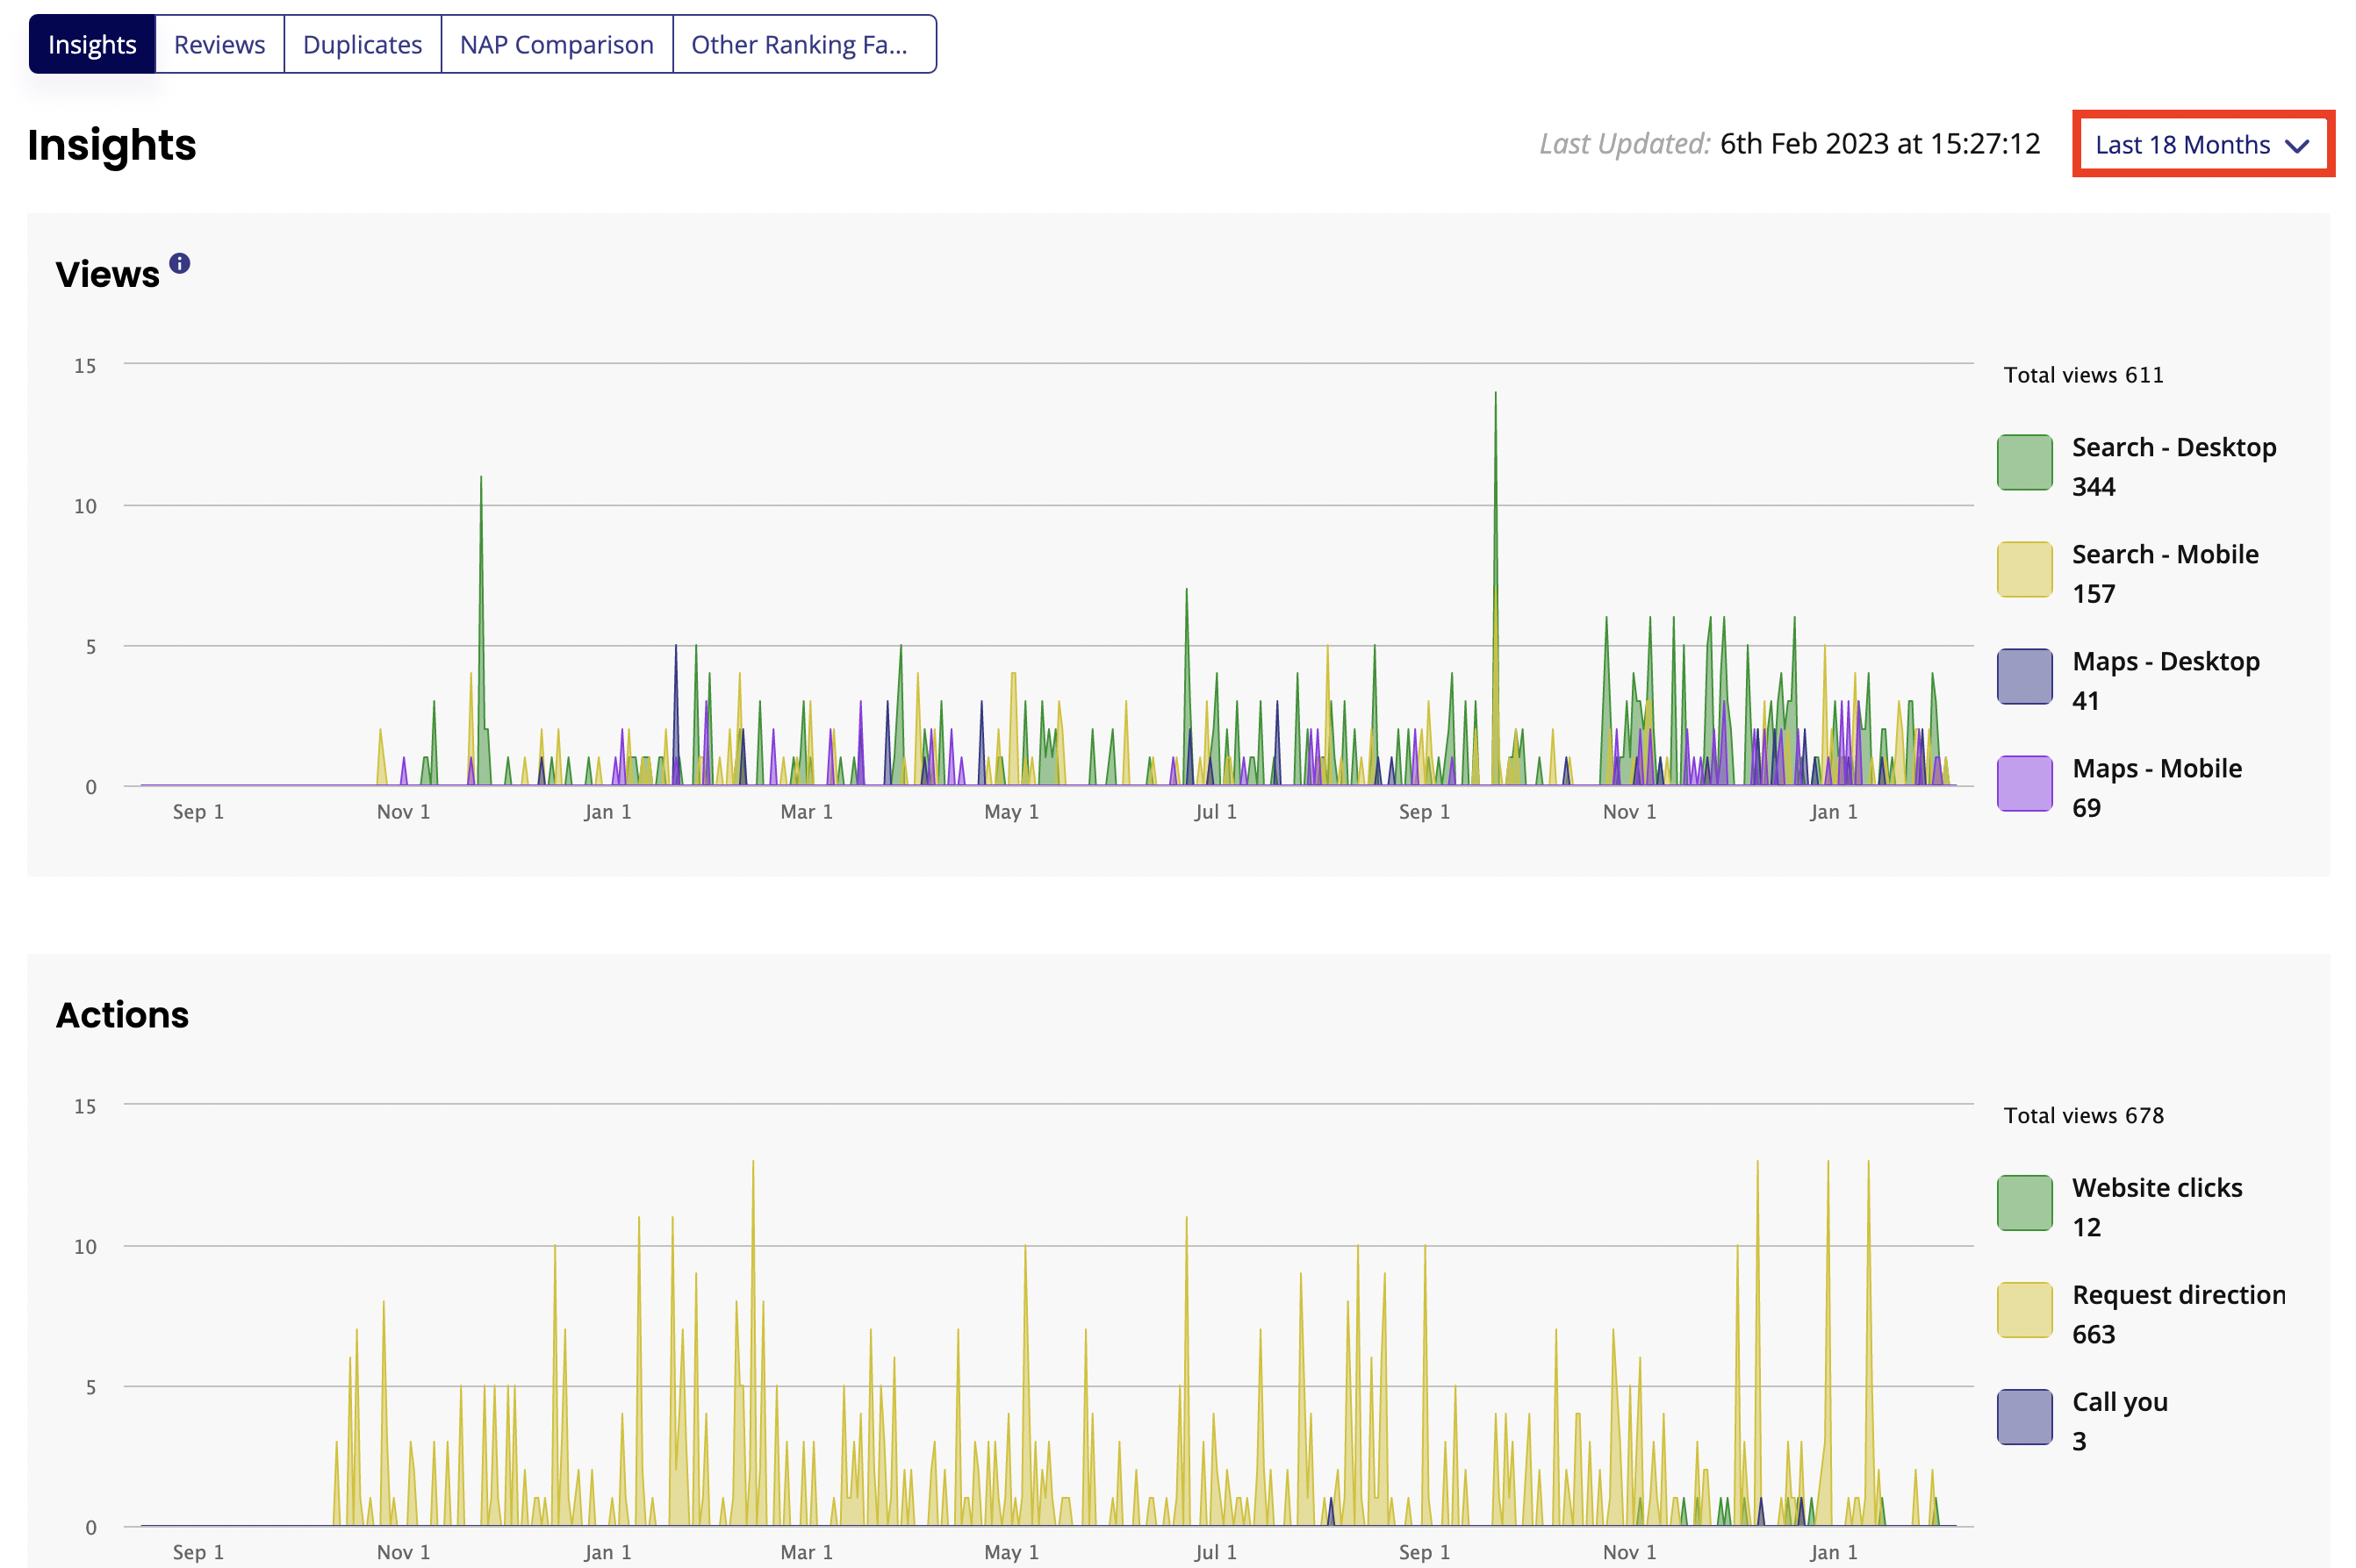Toggle the Maps - Desktop legend swatch
Image resolution: width=2356 pixels, height=1568 pixels.
click(2024, 676)
